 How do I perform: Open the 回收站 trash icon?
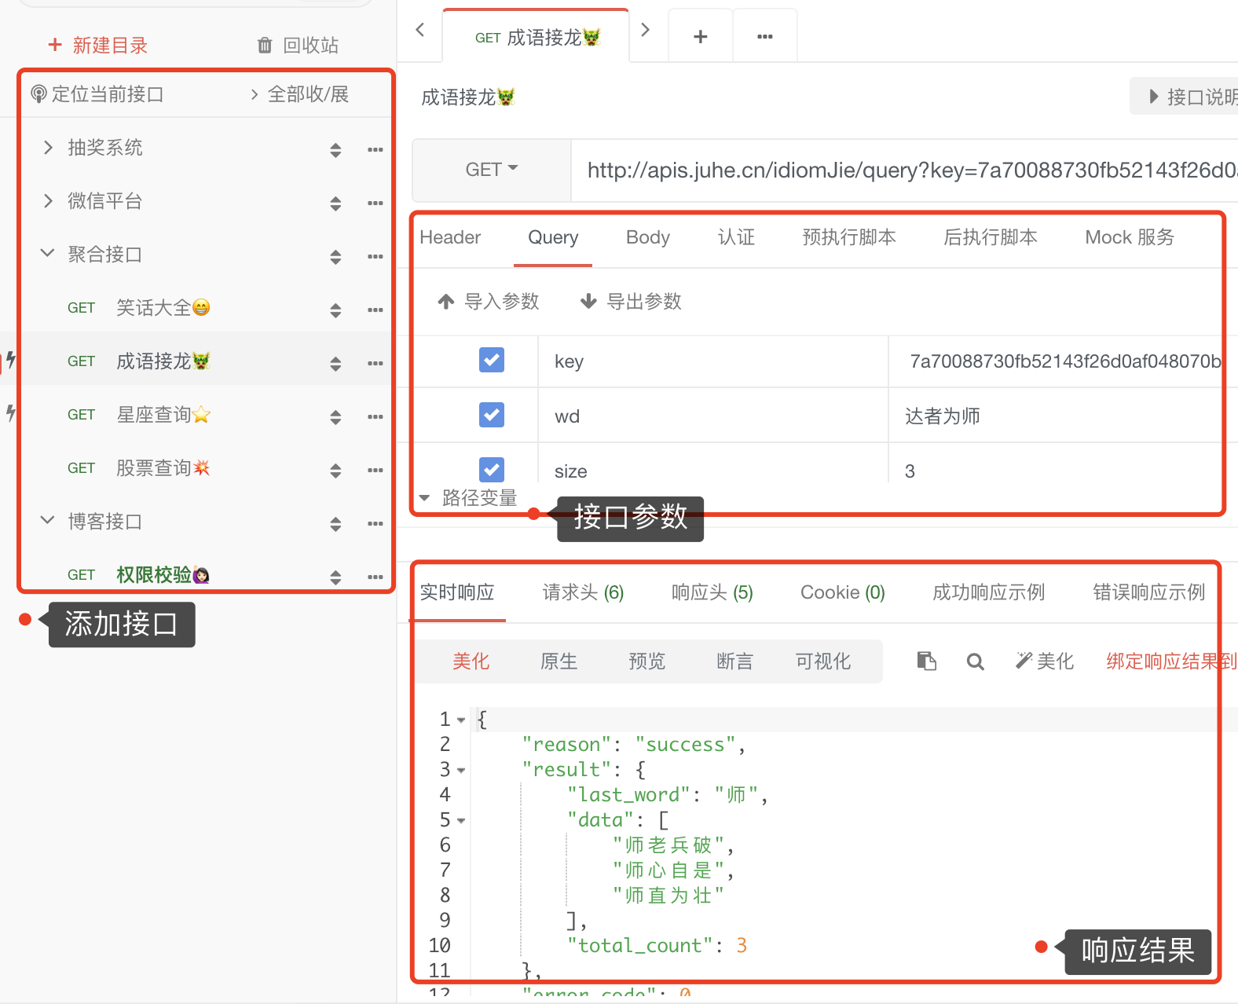(x=266, y=46)
